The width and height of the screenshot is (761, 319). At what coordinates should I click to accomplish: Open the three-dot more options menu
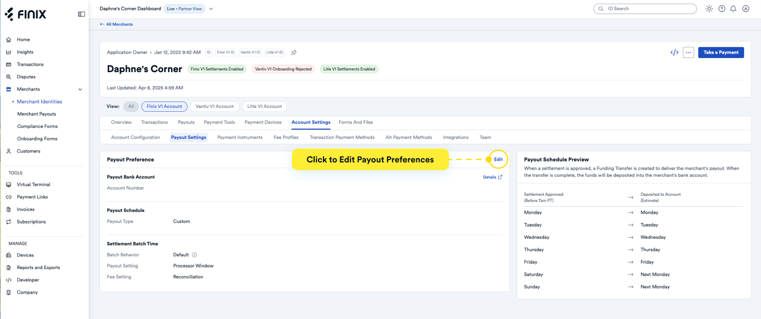click(688, 53)
